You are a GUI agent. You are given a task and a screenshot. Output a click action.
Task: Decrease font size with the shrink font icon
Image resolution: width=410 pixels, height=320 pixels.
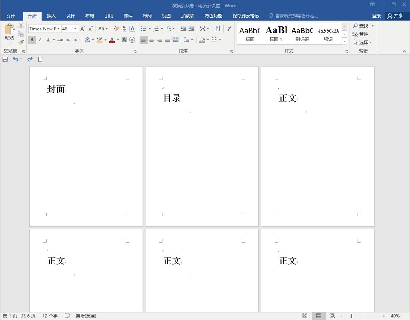(90, 29)
